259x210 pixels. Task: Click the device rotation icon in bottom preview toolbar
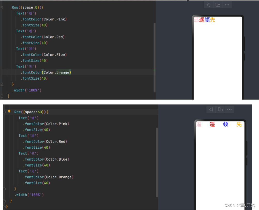click(x=220, y=109)
